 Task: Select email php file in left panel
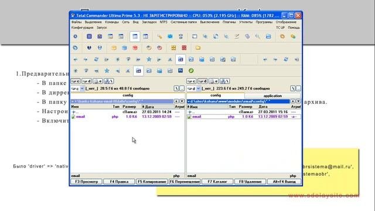[128, 117]
